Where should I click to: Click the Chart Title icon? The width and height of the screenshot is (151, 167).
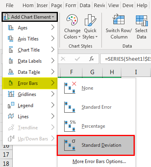click(x=11, y=50)
